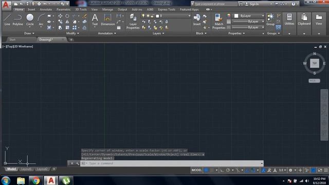Click the Erase tool icon

pyautogui.click(x=84, y=16)
